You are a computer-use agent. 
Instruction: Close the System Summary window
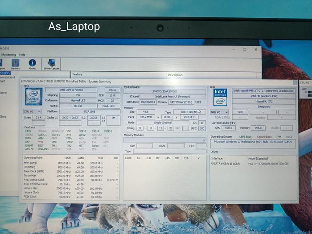click(294, 82)
